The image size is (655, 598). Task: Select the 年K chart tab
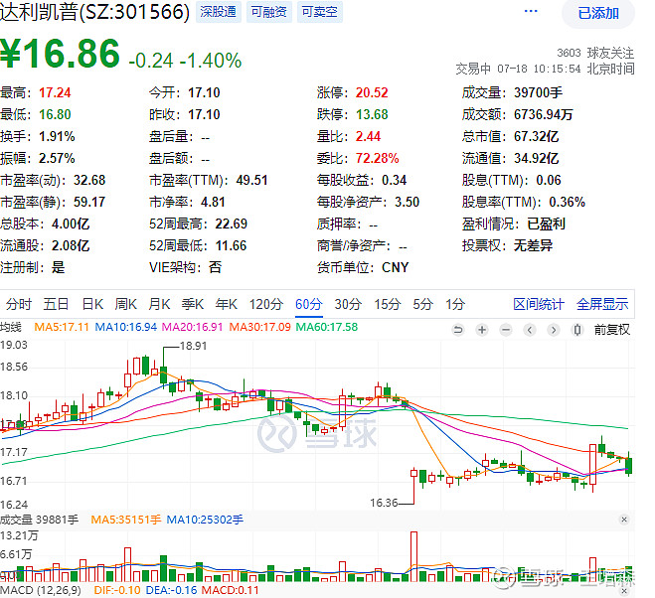(226, 304)
